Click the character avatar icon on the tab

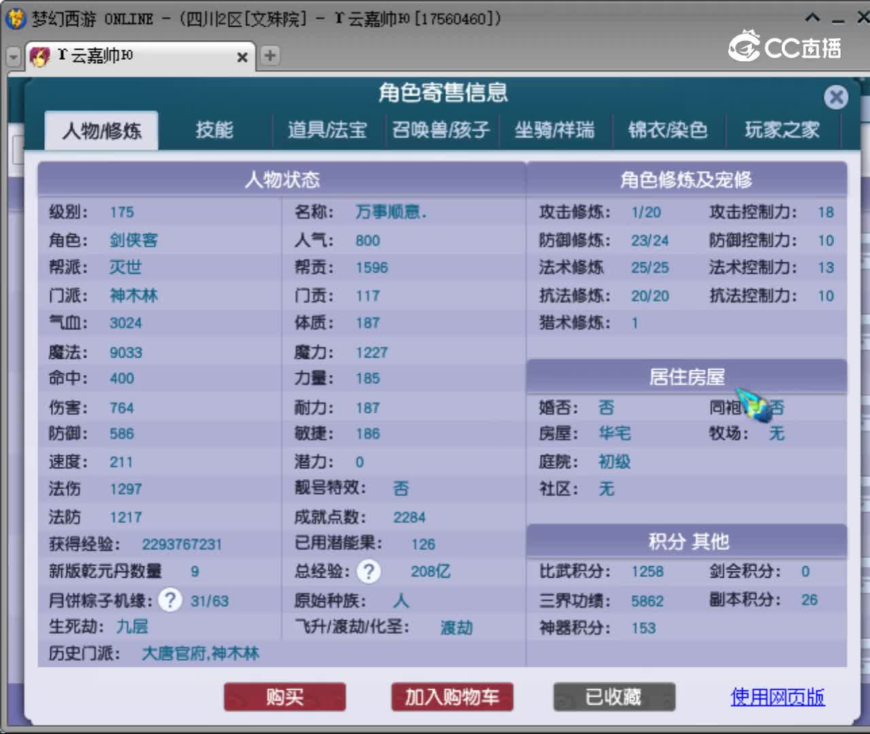[x=40, y=56]
